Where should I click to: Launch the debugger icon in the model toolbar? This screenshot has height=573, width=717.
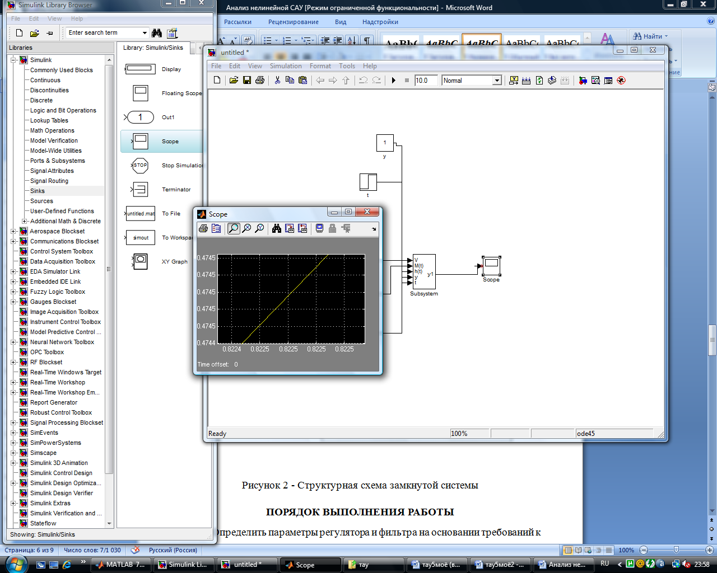pos(621,81)
